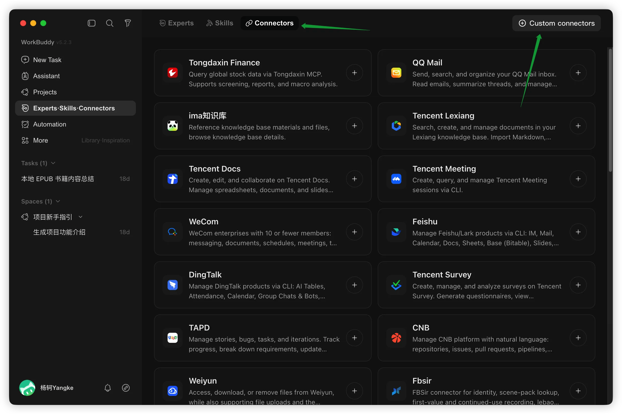Click the compass icon beside the bell

pos(126,388)
